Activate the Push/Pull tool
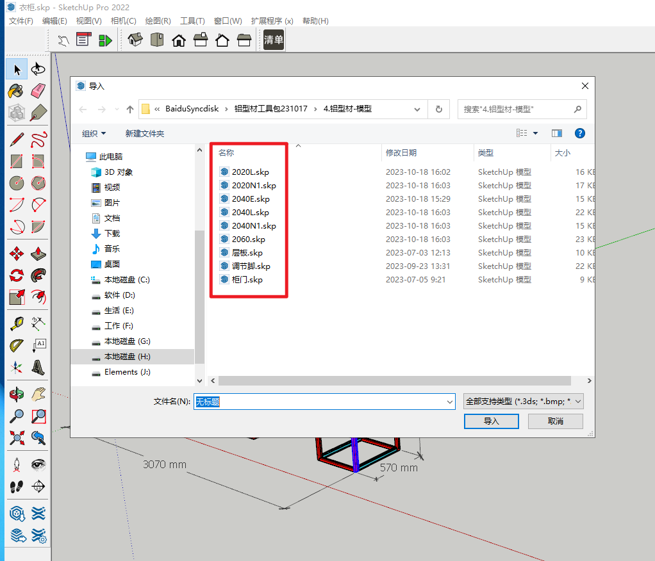This screenshot has width=655, height=561. pyautogui.click(x=38, y=253)
